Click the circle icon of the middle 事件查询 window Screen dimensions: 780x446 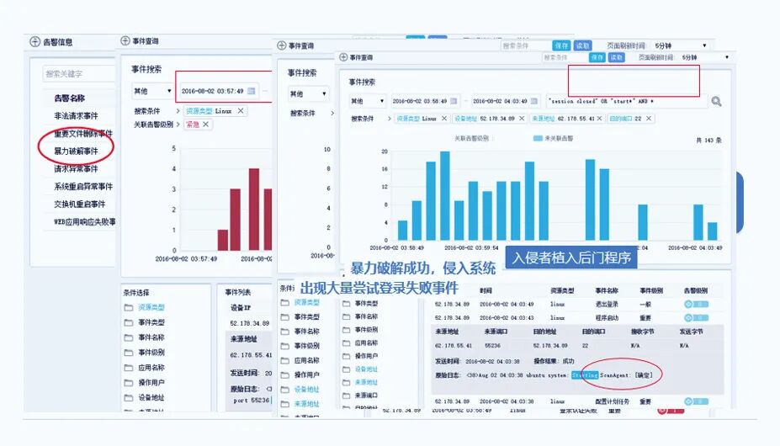pos(282,45)
